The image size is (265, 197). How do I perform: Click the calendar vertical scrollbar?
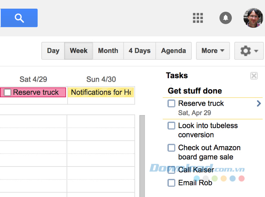tap(142, 155)
